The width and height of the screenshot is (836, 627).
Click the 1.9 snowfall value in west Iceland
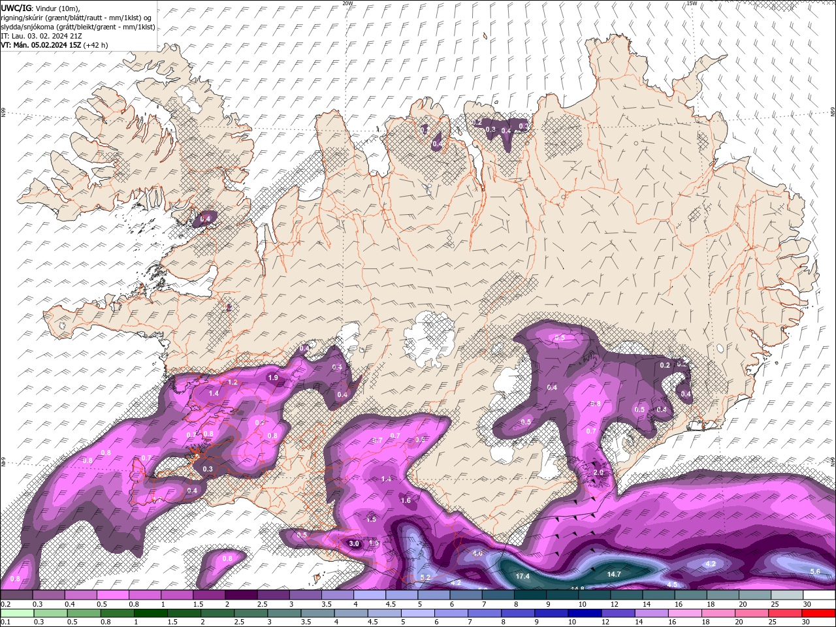pos(273,378)
